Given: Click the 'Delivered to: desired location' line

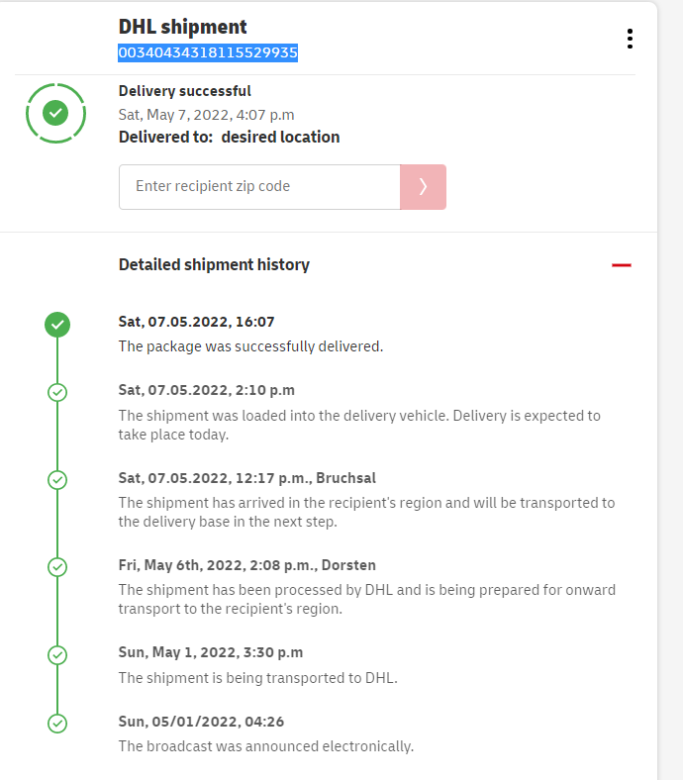Looking at the screenshot, I should [229, 137].
